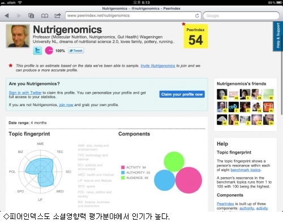Click the Tweet button
Viewport: 283px width, 223px height.
tap(76, 51)
